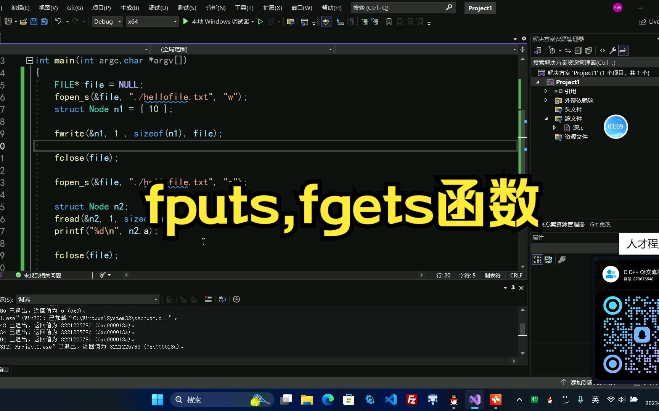This screenshot has height=411, width=659.
Task: Click the pending changes filter clock icon
Action: tap(552, 50)
